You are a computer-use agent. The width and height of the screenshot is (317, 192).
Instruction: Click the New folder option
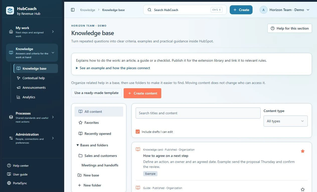pos(90,185)
